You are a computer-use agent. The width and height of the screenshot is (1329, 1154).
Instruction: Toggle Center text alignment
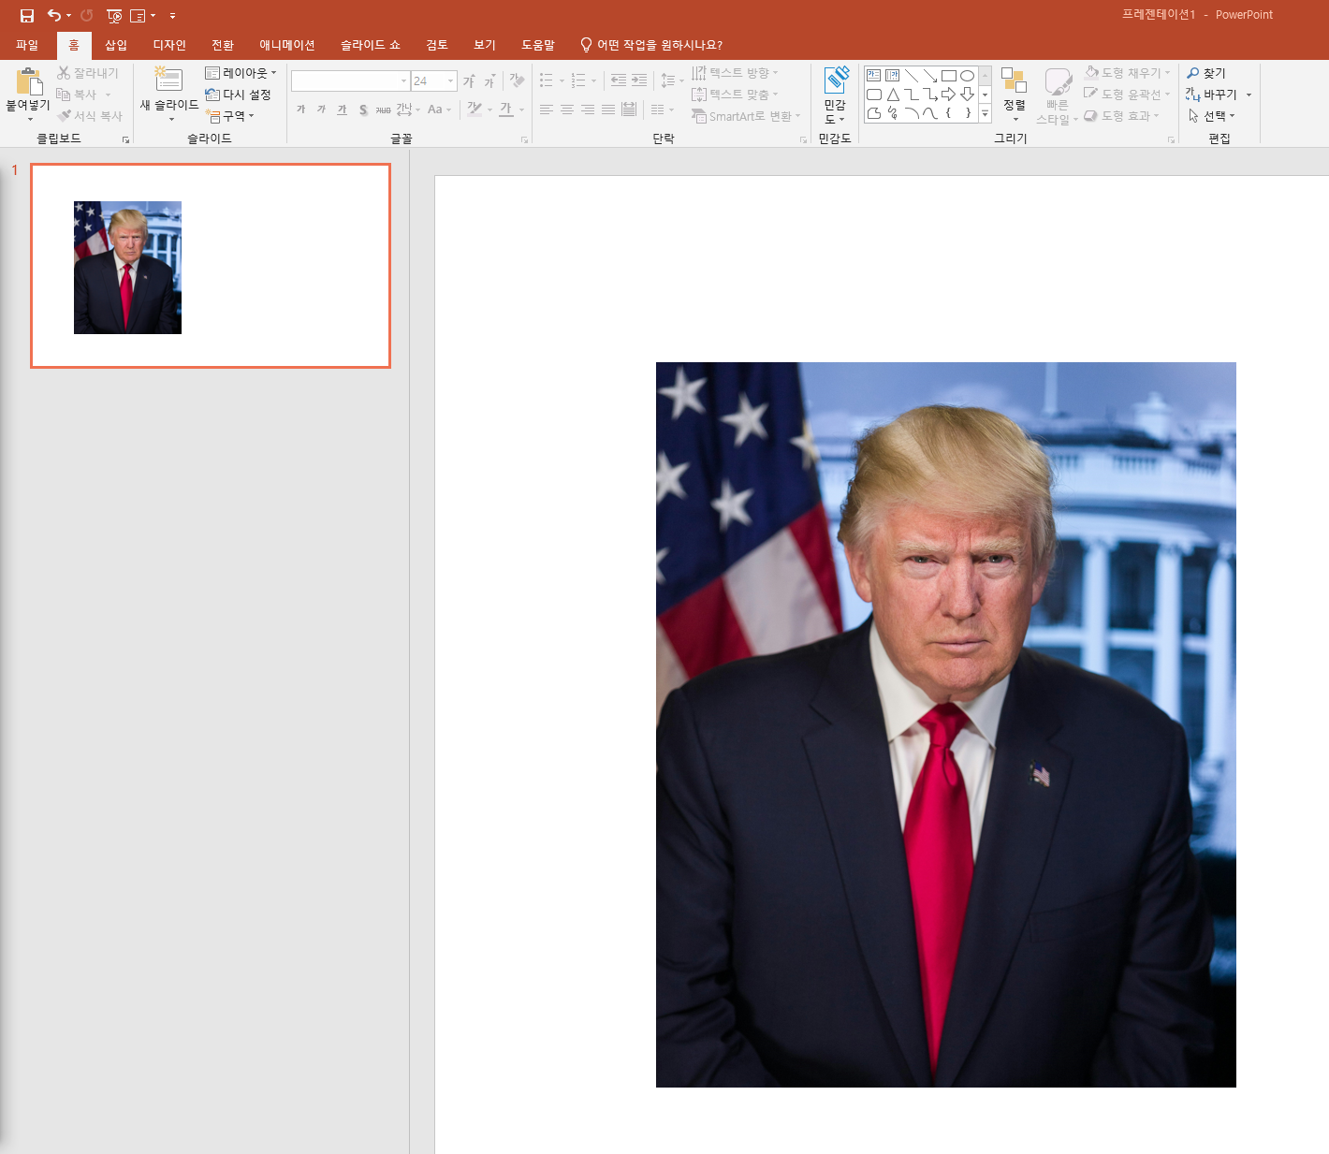click(x=567, y=110)
